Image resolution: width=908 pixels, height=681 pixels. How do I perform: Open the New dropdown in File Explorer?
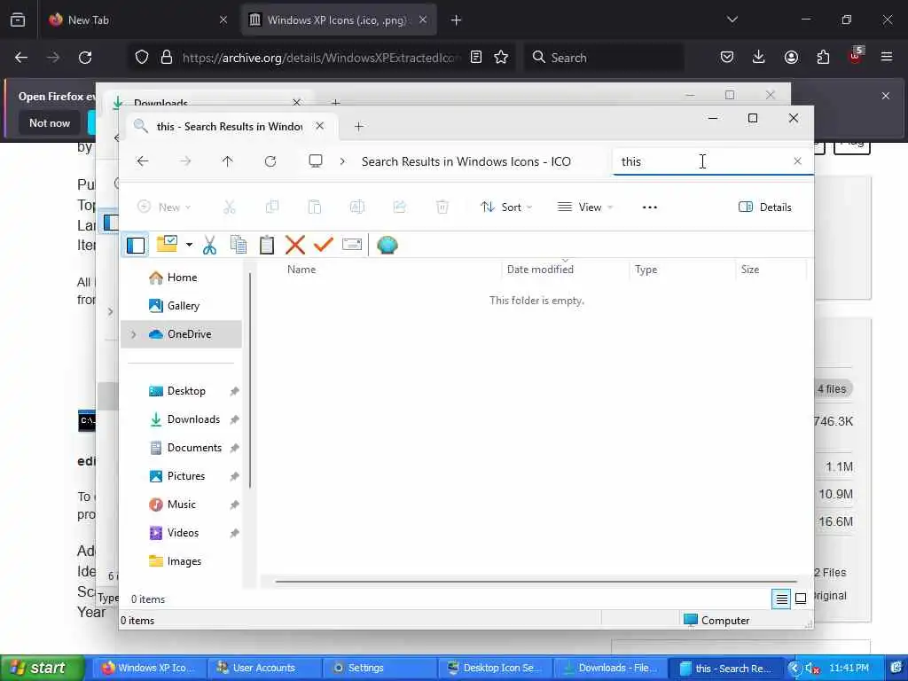pyautogui.click(x=164, y=207)
